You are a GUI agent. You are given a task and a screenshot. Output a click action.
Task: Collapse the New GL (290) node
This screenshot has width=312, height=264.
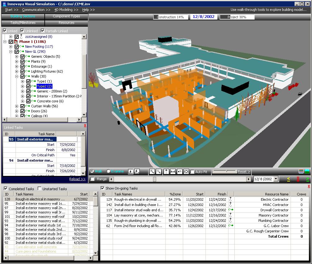[11, 51]
